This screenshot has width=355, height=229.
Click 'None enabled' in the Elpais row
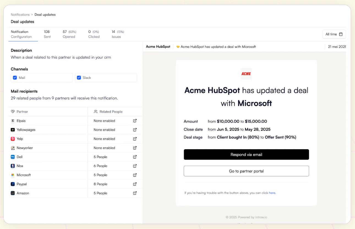click(104, 121)
